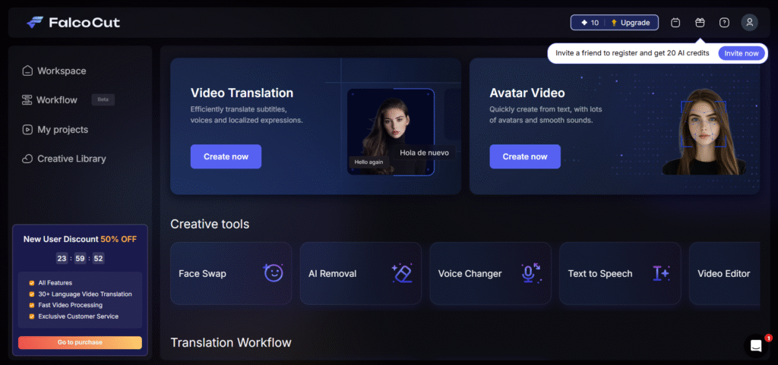Click the AI Removal eraser icon
This screenshot has height=365, width=778.
click(401, 273)
